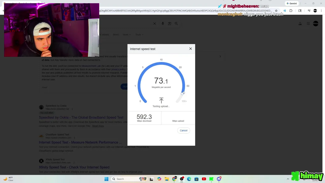This screenshot has height=183, width=325.
Task: Open the Measurement Lab link
Action: click(x=91, y=66)
